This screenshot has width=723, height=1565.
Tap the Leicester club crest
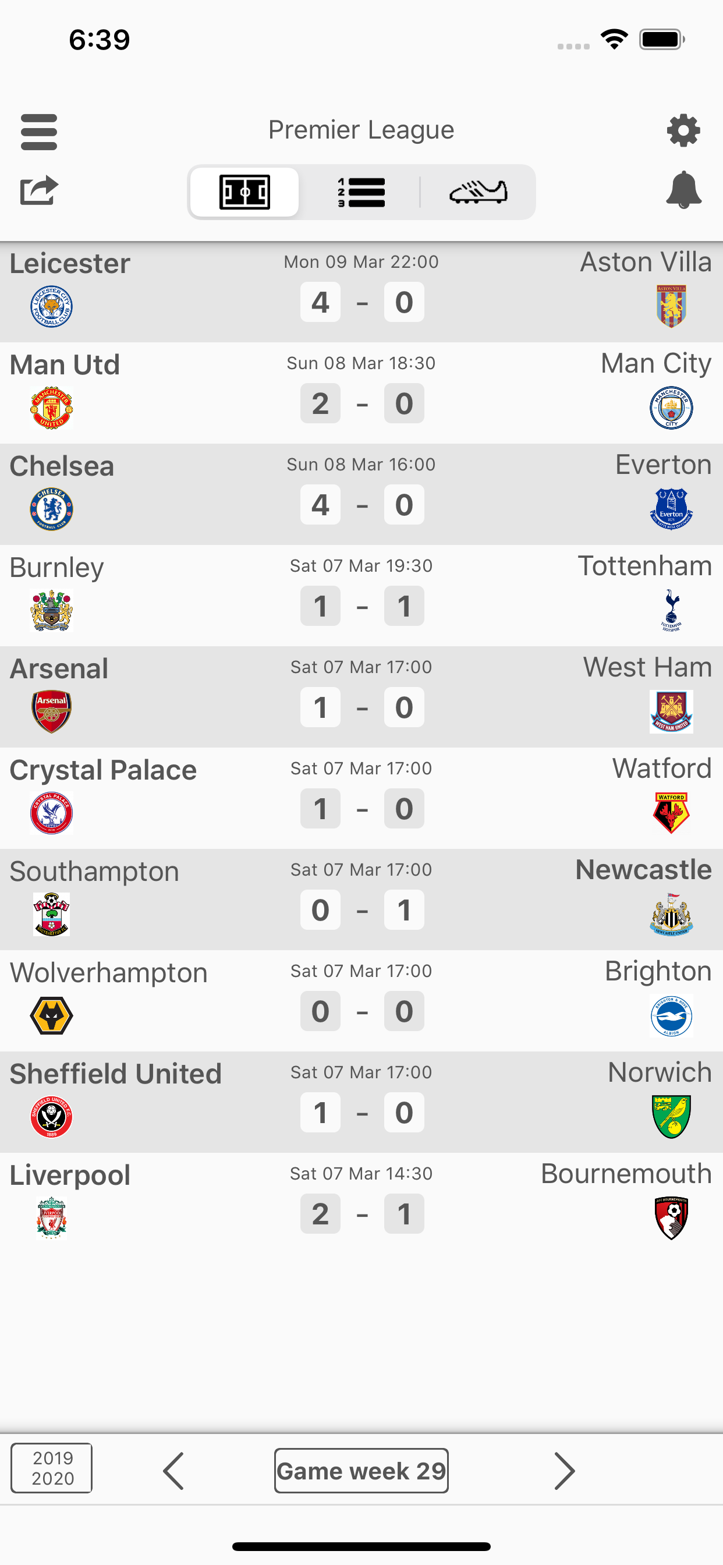click(52, 307)
